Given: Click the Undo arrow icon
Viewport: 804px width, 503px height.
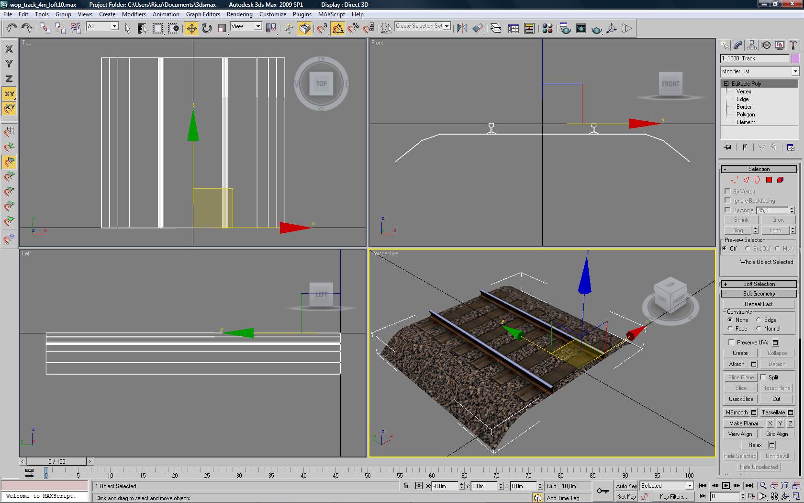Looking at the screenshot, I should click(11, 29).
